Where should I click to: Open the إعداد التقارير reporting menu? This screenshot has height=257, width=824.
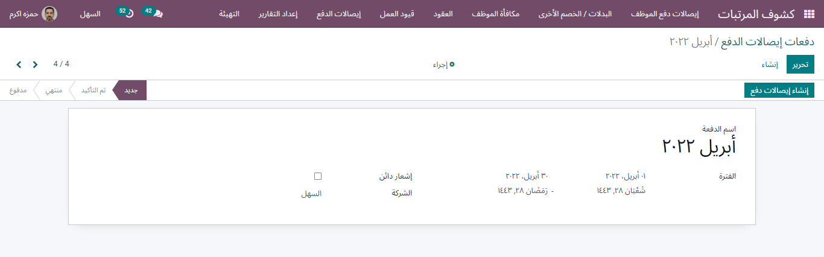(281, 14)
